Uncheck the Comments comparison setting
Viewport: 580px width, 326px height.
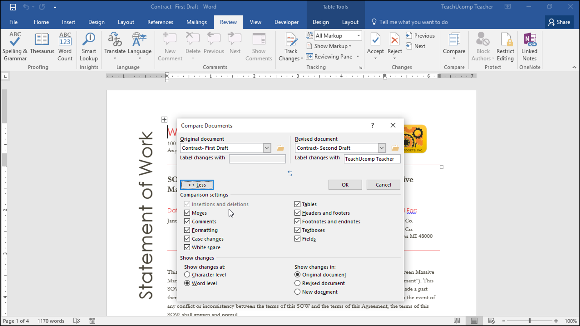click(x=187, y=222)
